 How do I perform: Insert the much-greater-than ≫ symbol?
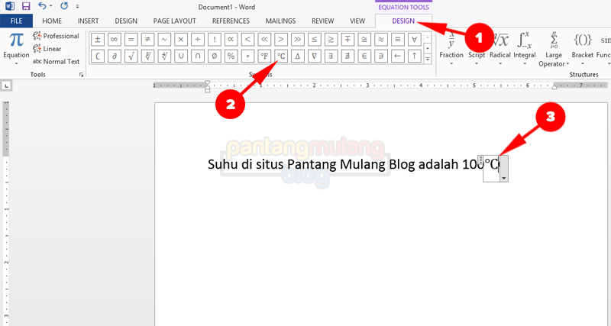tap(297, 40)
